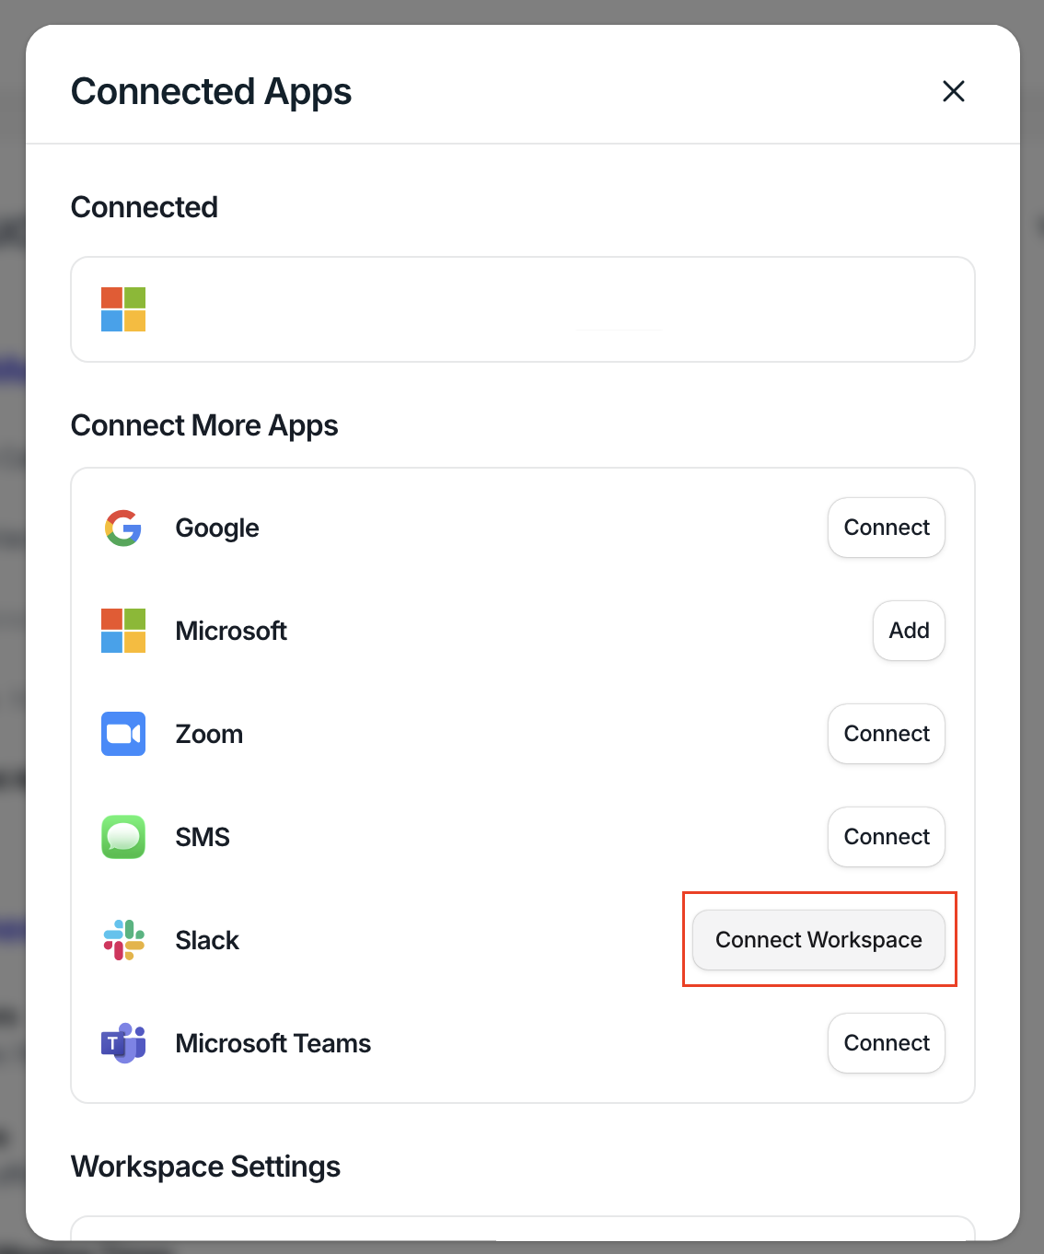Connect the Zoom app

pyautogui.click(x=887, y=734)
